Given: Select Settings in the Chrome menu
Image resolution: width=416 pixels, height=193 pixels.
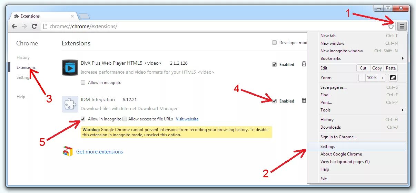Looking at the screenshot, I should tap(357, 147).
